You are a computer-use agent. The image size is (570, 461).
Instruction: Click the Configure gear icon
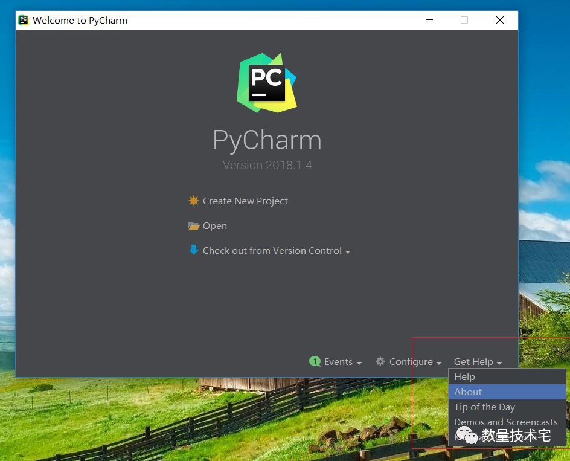380,361
